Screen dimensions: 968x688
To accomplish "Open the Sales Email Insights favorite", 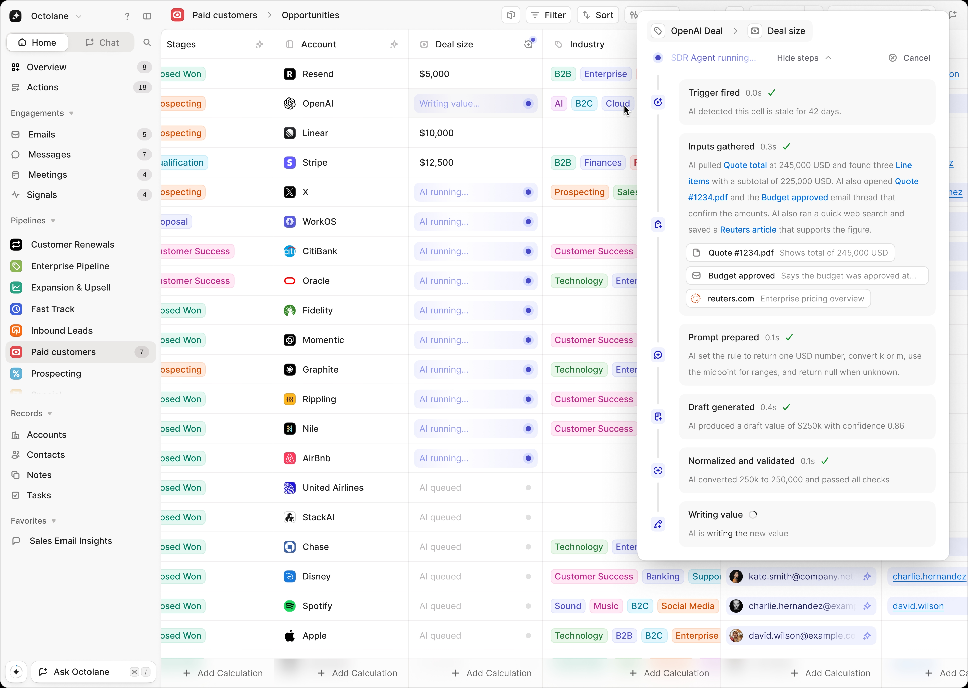I will pyautogui.click(x=80, y=541).
